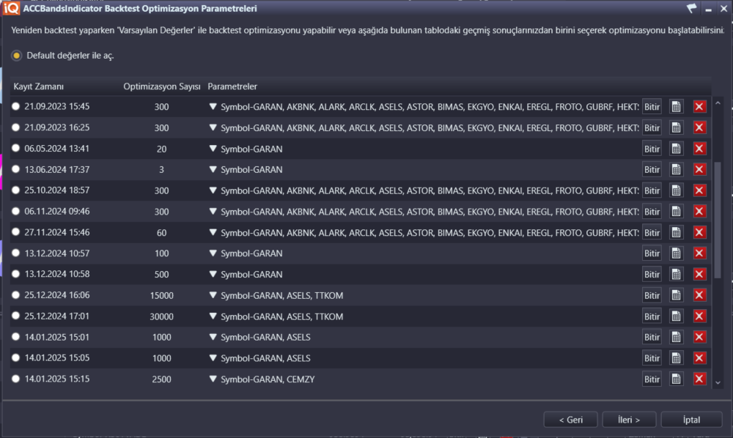Select the 13.12.2024 10:57 record radio button
This screenshot has height=438, width=733.
(x=16, y=253)
